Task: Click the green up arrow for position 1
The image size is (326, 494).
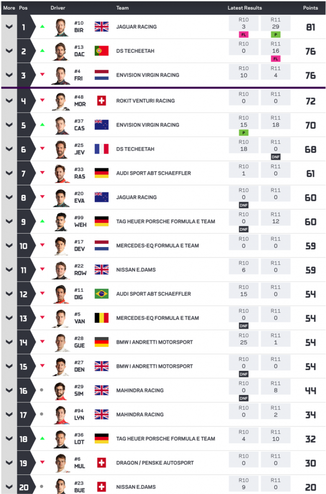Action: coord(42,27)
